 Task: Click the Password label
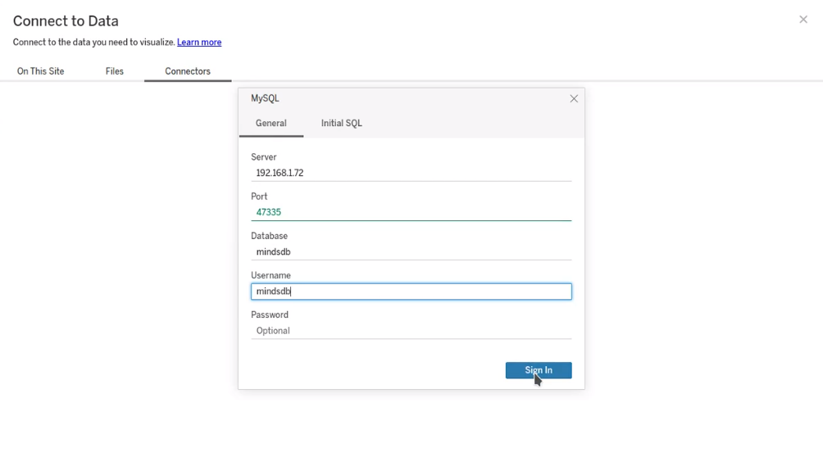point(270,314)
